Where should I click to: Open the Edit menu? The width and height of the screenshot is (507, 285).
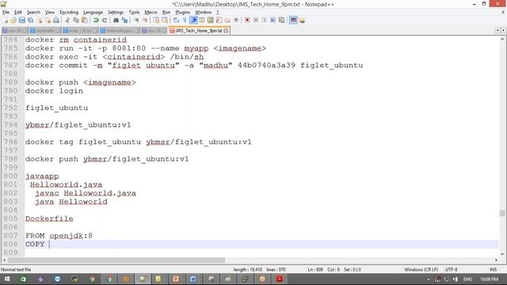click(x=18, y=13)
